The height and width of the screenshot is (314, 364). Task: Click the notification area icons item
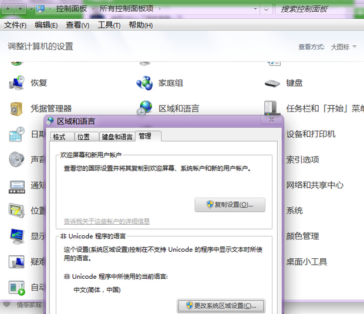16,187
